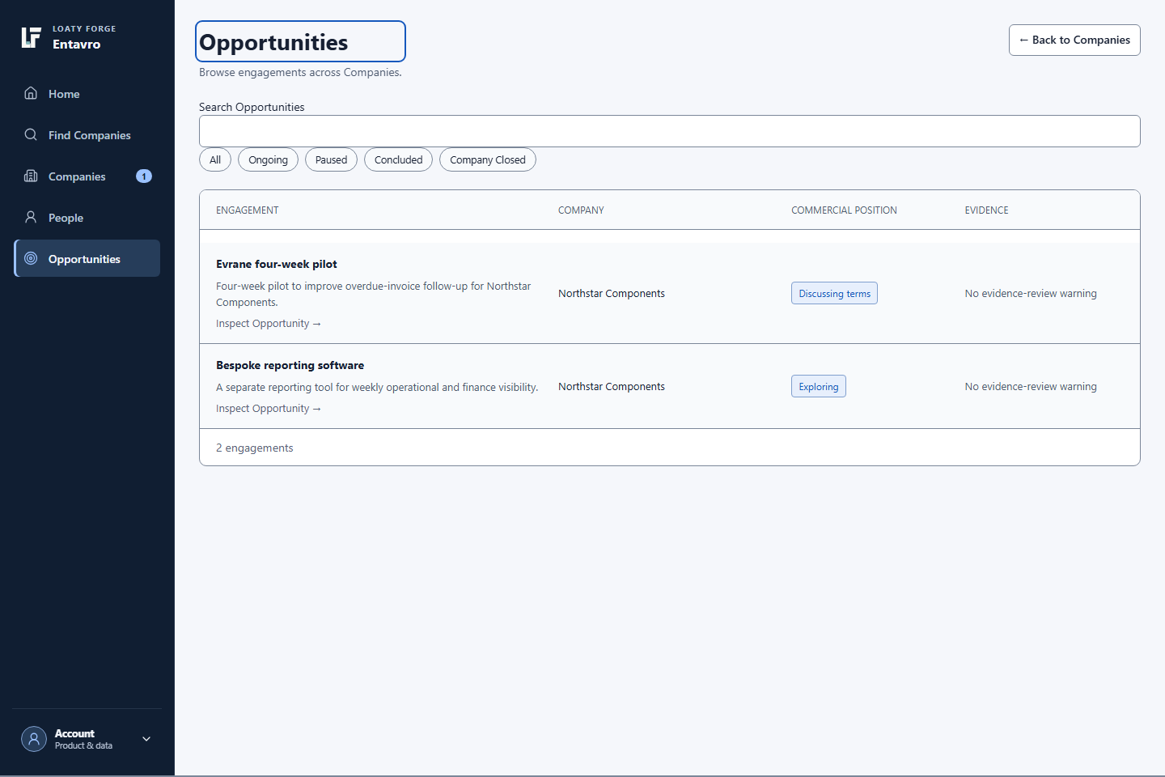Click the Bespoke reporting software title

(290, 365)
